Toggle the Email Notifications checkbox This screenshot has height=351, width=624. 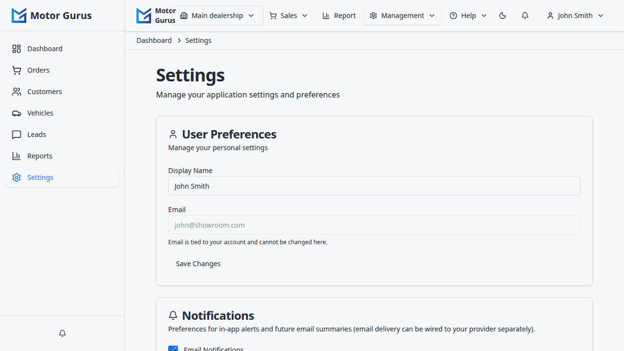pos(173,349)
